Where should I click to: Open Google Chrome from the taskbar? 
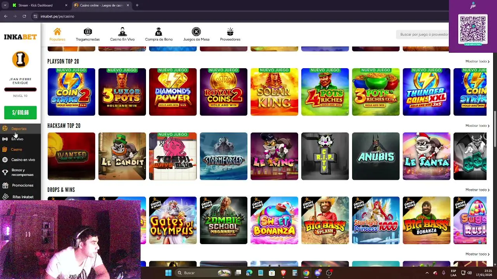(x=306, y=273)
